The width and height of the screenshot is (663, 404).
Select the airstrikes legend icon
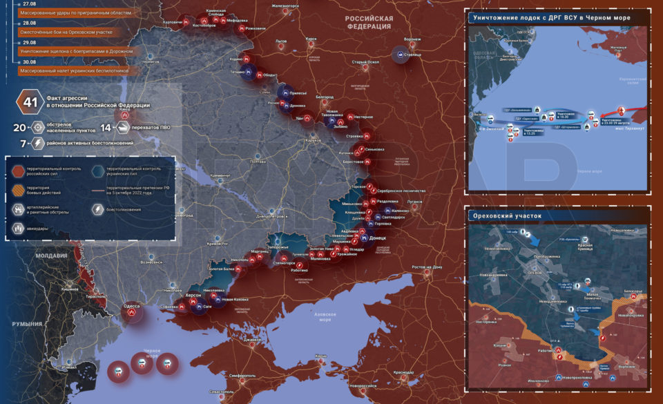click(x=18, y=229)
